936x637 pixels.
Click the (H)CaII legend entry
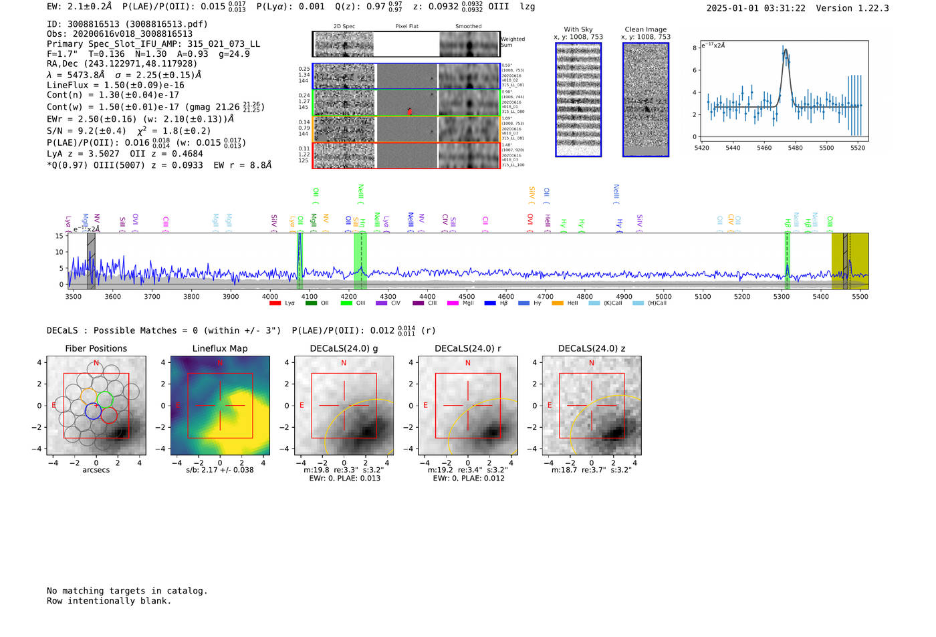pos(649,303)
